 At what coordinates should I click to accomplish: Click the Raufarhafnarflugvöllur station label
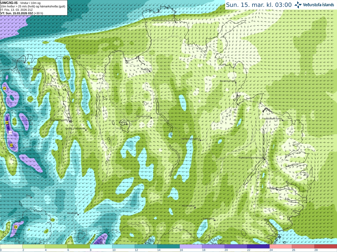coord(163,20)
